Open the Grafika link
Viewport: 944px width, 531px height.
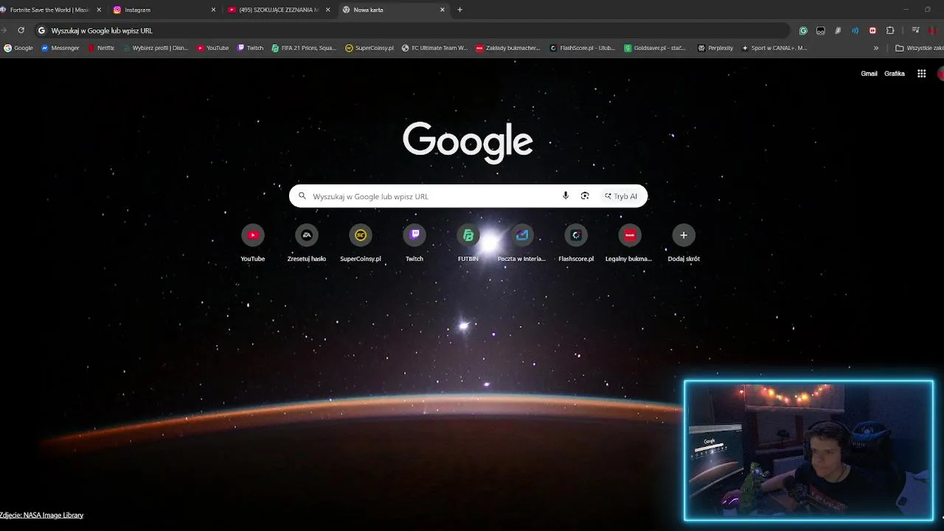(895, 74)
